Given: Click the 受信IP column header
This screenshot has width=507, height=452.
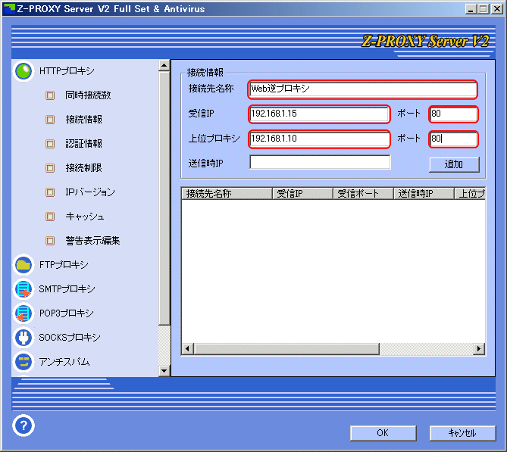Looking at the screenshot, I should point(302,194).
